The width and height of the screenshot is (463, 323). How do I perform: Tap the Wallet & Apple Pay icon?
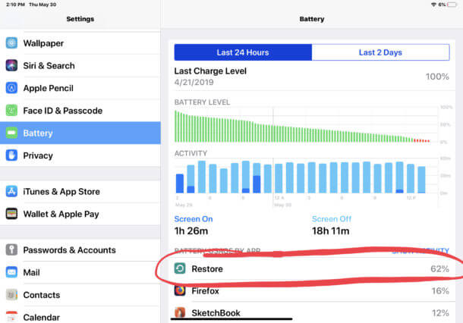tap(11, 214)
